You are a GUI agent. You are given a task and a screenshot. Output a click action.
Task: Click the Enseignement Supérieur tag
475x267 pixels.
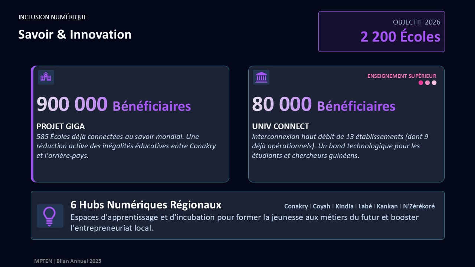[402, 76]
